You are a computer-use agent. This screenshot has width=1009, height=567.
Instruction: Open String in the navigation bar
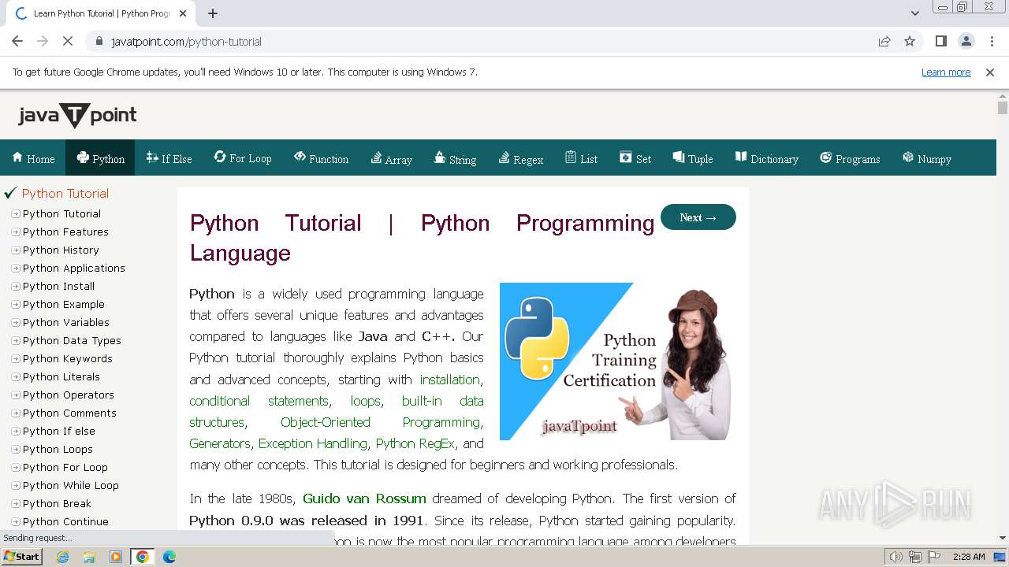(x=455, y=158)
